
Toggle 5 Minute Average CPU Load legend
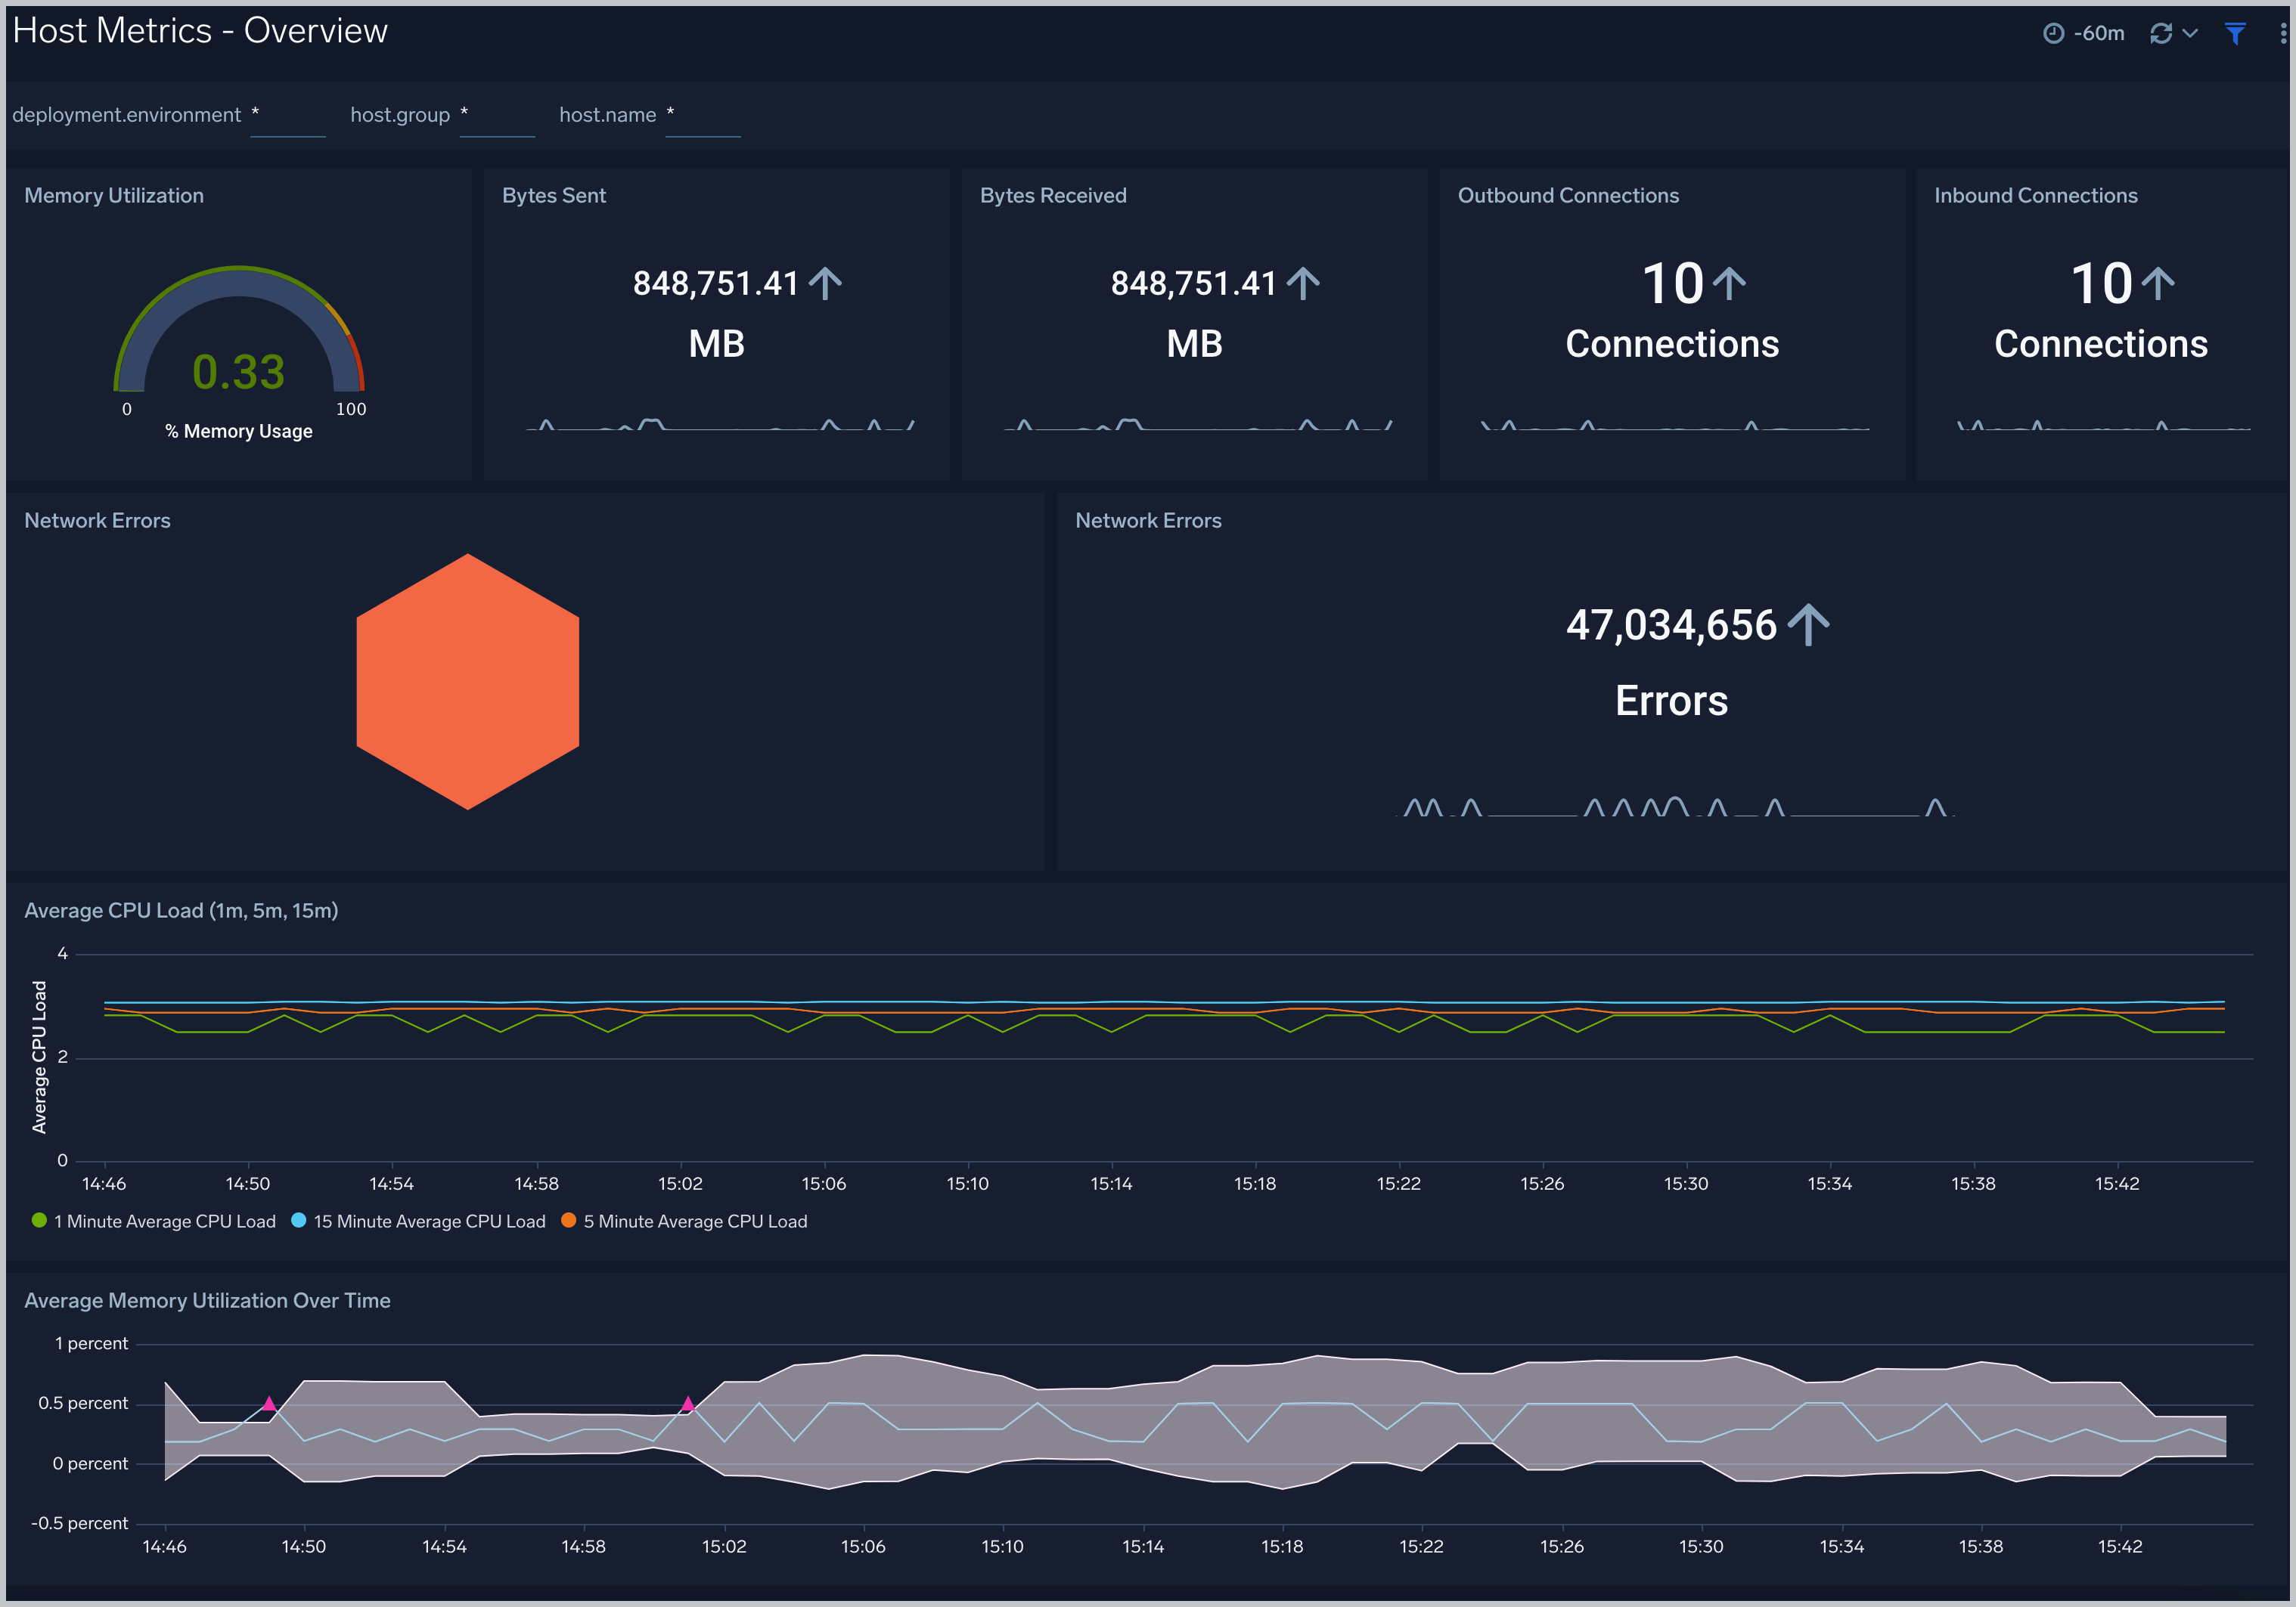684,1222
